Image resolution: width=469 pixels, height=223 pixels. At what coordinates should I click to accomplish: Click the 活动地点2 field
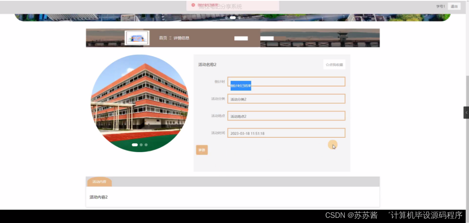click(x=286, y=116)
